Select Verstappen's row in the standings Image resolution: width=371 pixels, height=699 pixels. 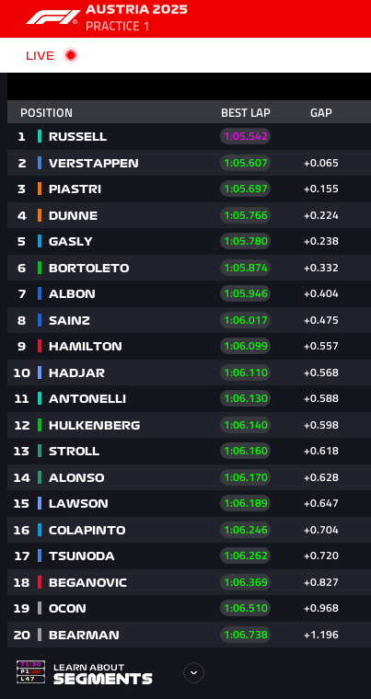[x=189, y=163]
